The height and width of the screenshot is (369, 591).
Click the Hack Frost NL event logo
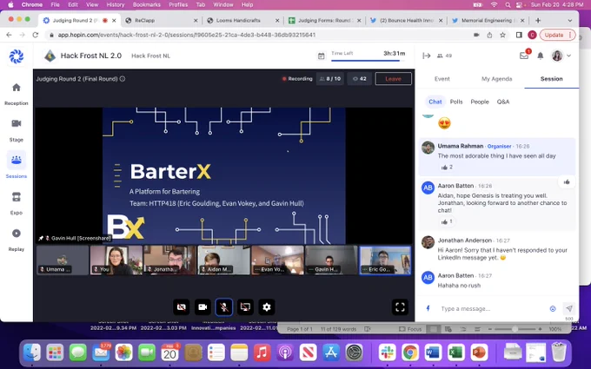point(50,56)
